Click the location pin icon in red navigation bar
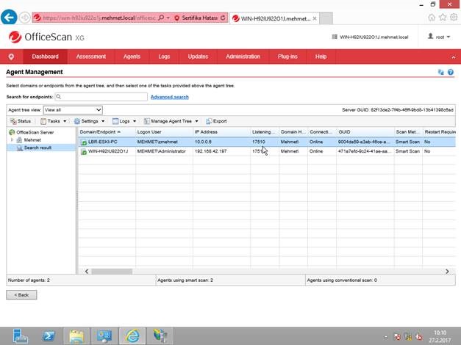Viewport: 461px width, 345px height. [11, 57]
